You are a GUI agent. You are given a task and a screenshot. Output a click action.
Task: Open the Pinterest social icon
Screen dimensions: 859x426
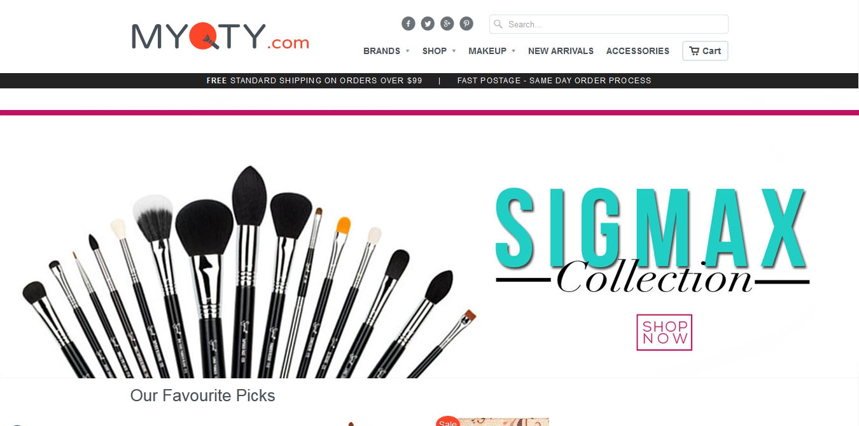click(x=466, y=24)
